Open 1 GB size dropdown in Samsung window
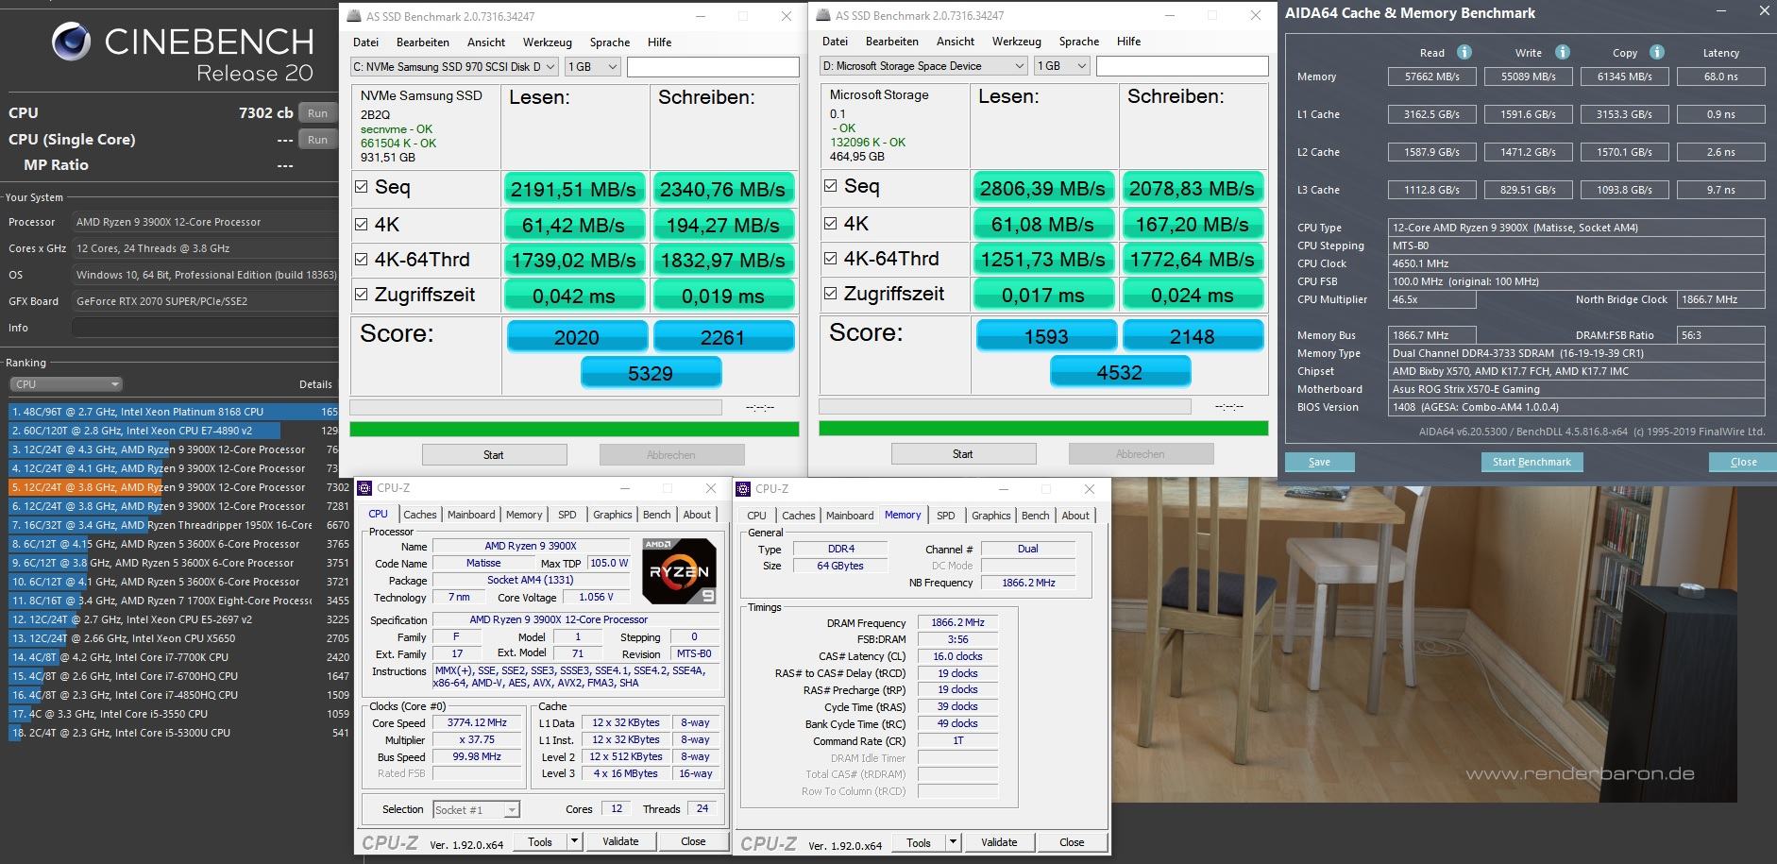Image resolution: width=1777 pixels, height=864 pixels. (x=592, y=67)
